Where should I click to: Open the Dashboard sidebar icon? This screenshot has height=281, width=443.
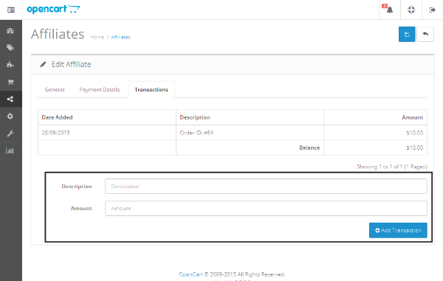click(10, 31)
